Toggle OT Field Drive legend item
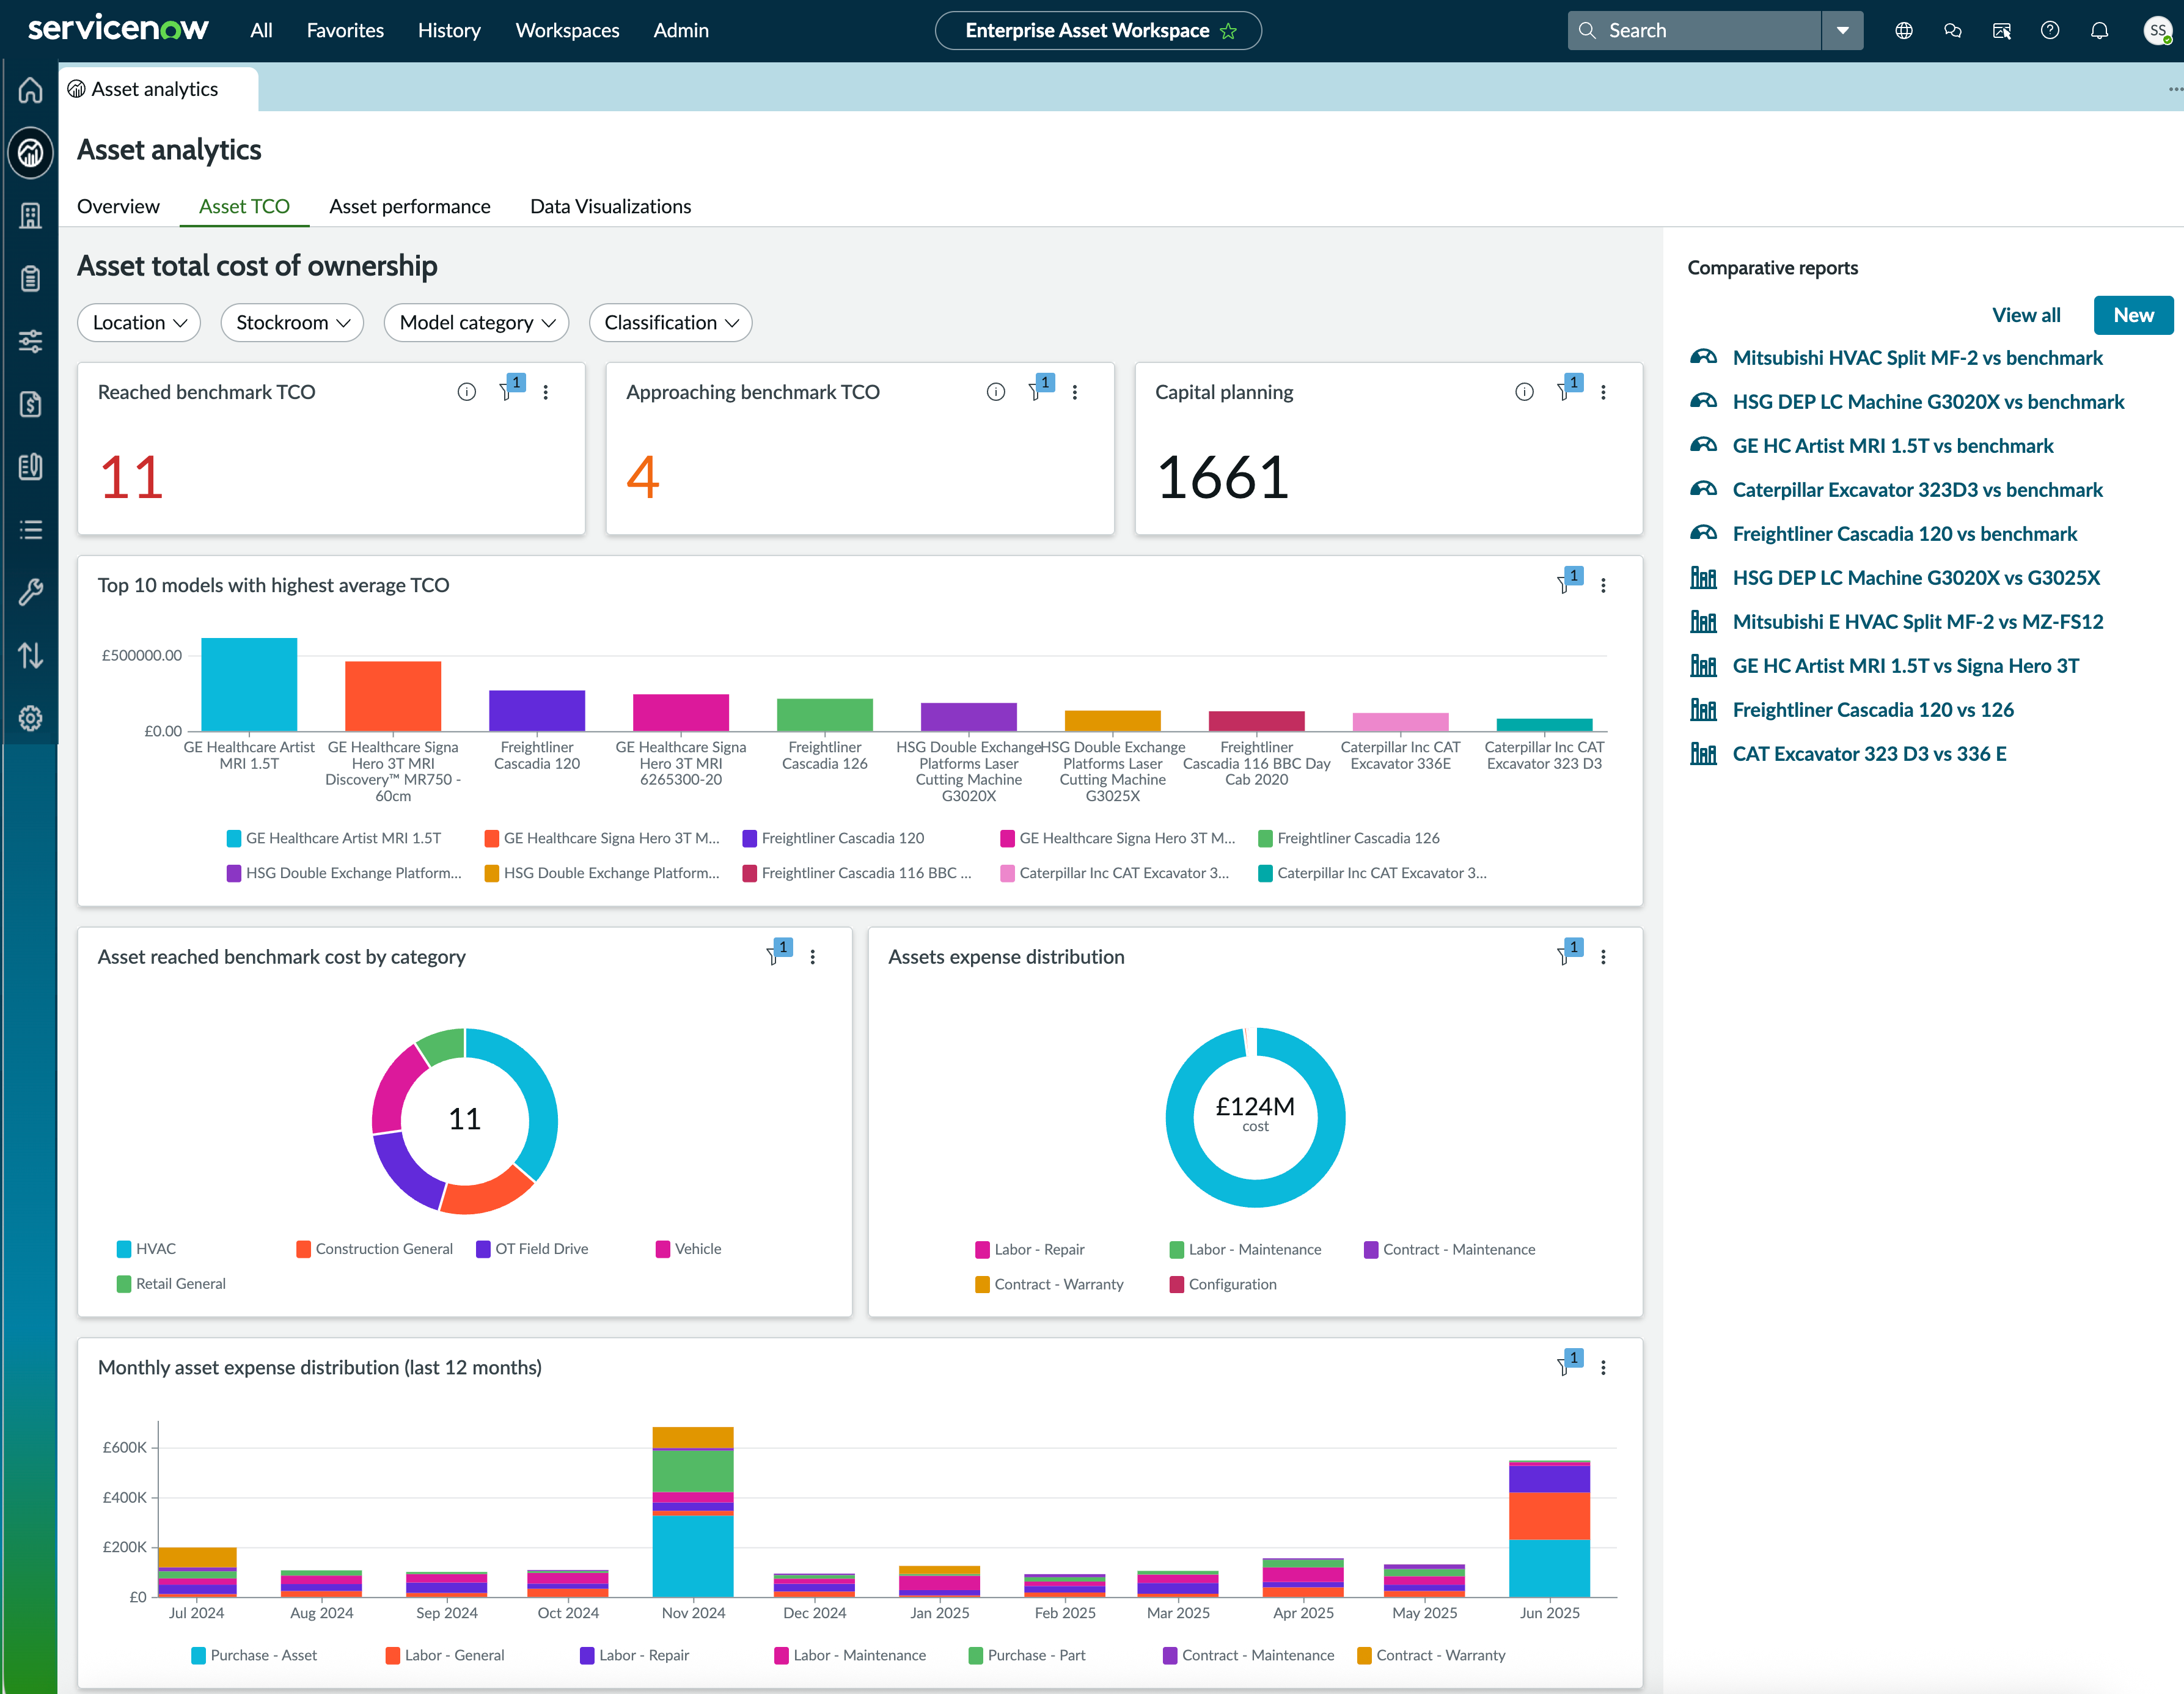Viewport: 2184px width, 1694px height. [x=532, y=1249]
